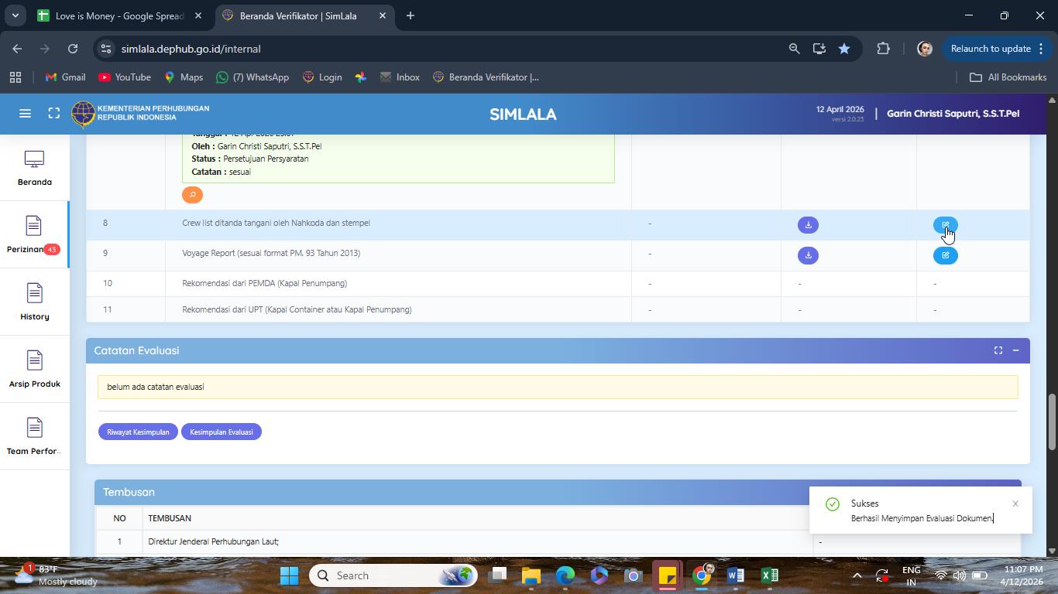1058x594 pixels.
Task: Click the Kesimpulan Evaluasi button
Action: pyautogui.click(x=222, y=432)
